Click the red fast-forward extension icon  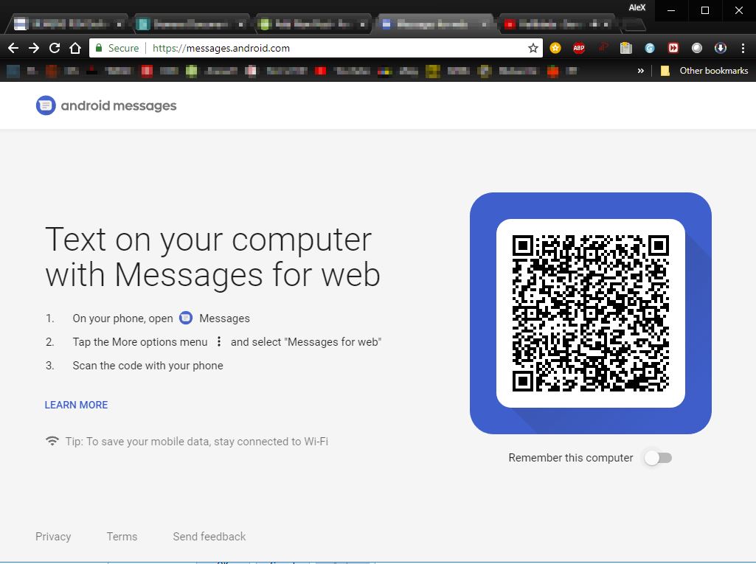pos(673,48)
